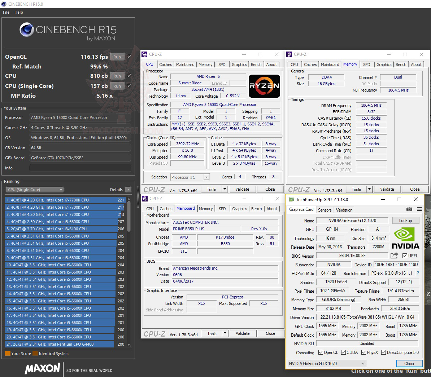Toggle the UEFI checkbox in GPU-Z
The width and height of the screenshot is (431, 377).
(405, 256)
